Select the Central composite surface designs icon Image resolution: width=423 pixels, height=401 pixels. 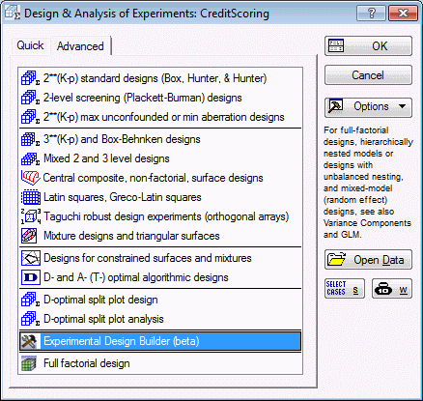pos(31,178)
